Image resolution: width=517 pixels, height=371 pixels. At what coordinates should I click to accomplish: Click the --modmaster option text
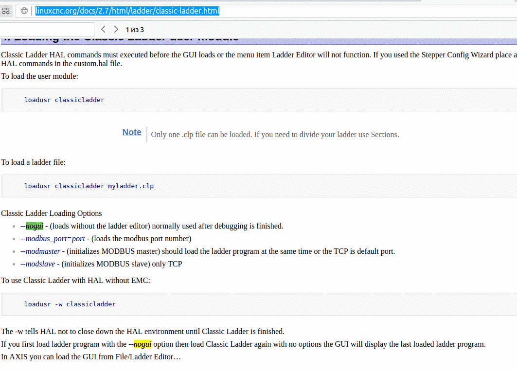[x=40, y=251]
